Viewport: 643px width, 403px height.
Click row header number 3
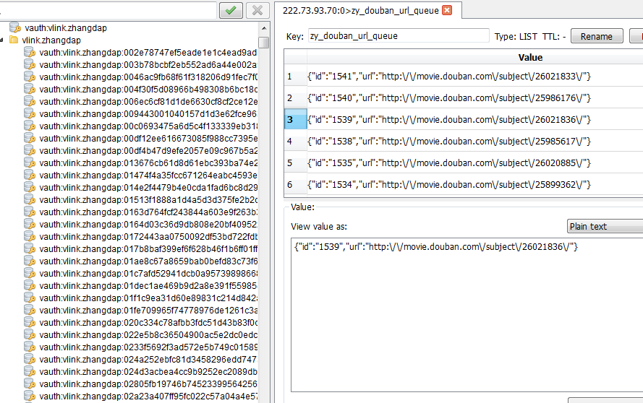[x=295, y=120]
